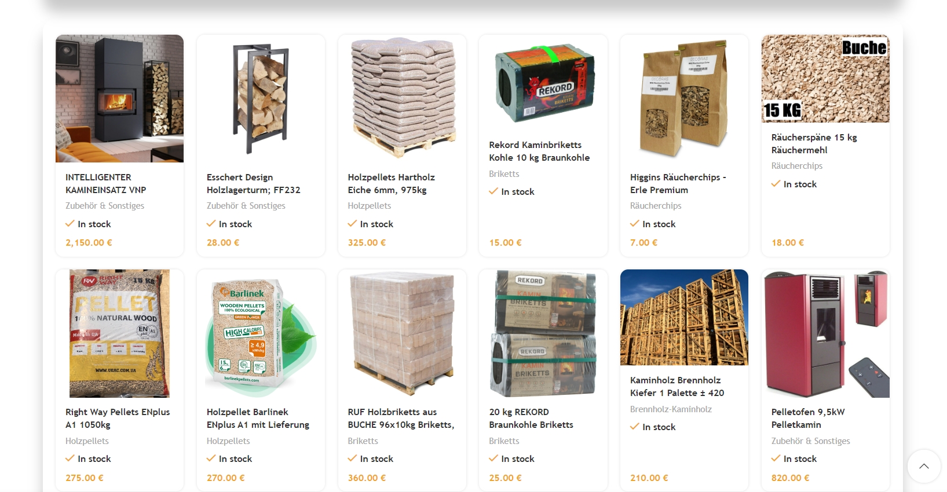947x492 pixels.
Task: Open the Rekord Kaminbriketts Kohle title link
Action: coord(539,151)
